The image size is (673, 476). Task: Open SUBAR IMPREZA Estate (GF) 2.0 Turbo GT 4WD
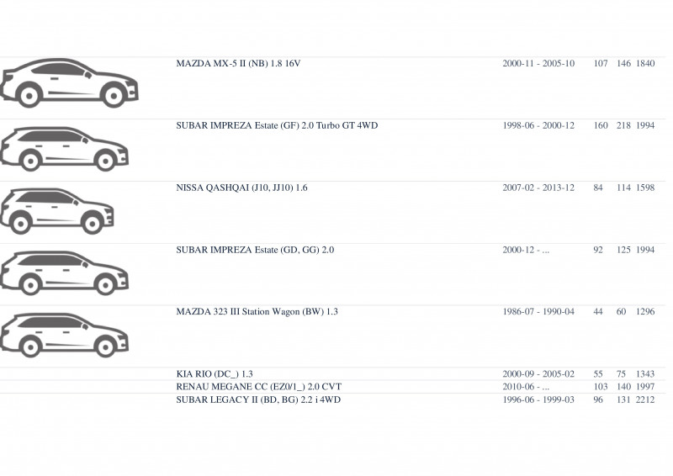point(277,126)
